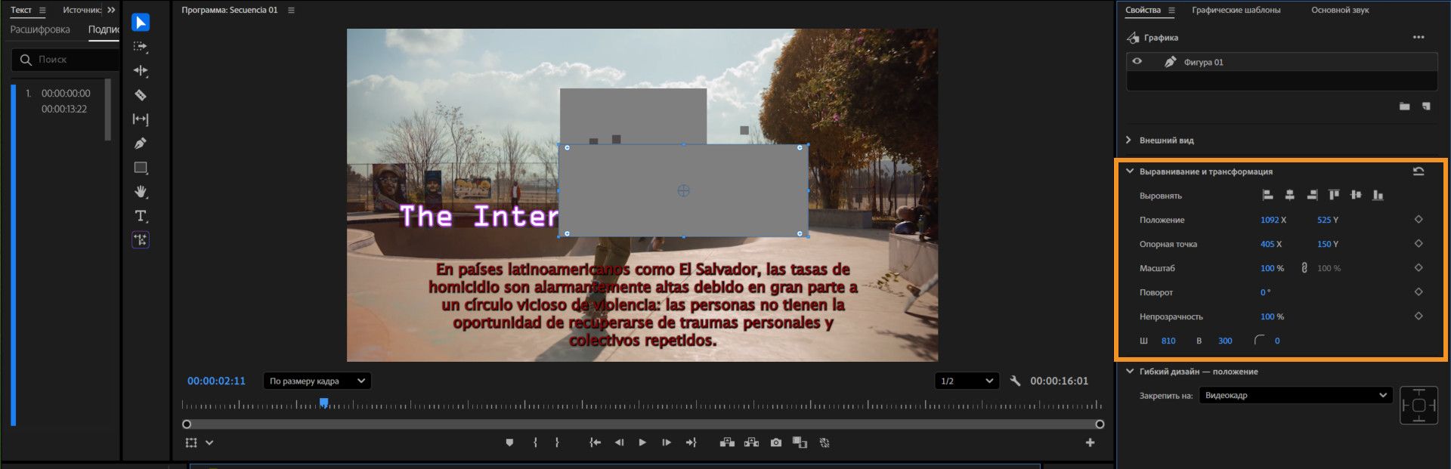The image size is (1451, 469).
Task: Reset Alignment and Transform section
Action: pos(1419,171)
